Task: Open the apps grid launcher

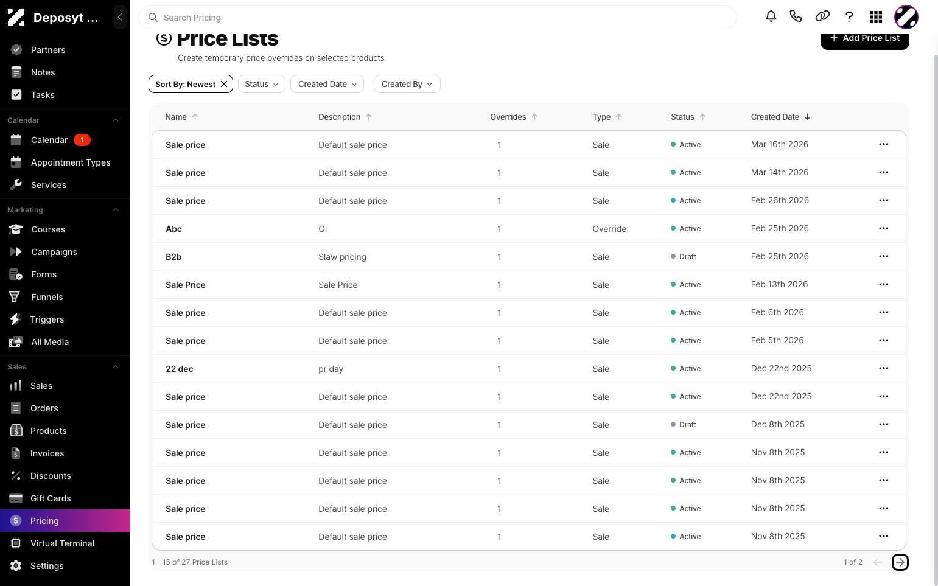Action: click(x=876, y=16)
